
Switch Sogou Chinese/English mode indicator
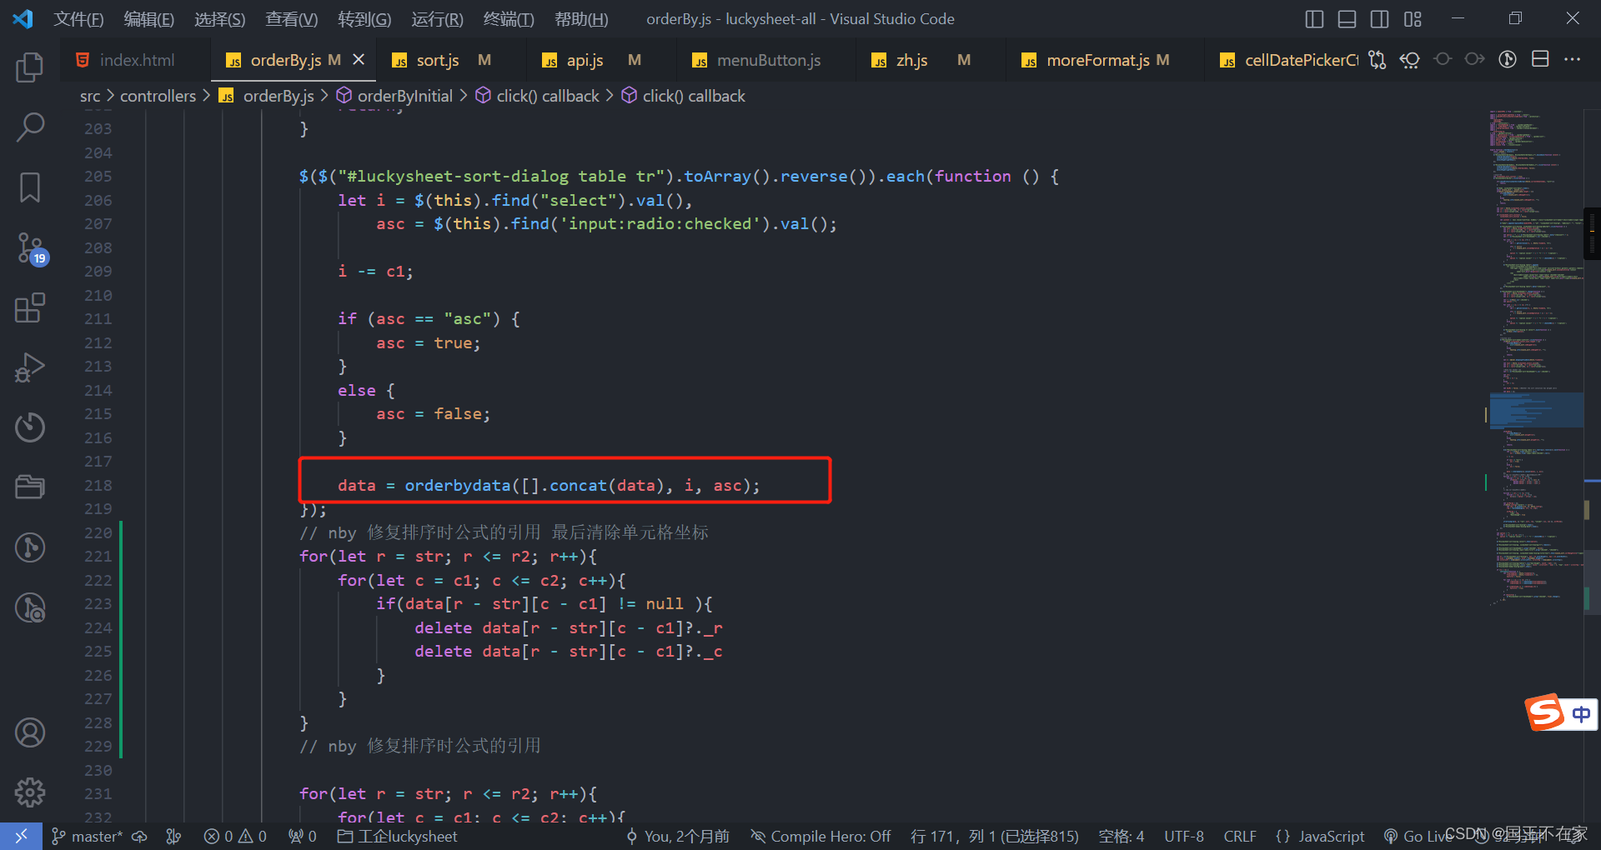point(1581,714)
